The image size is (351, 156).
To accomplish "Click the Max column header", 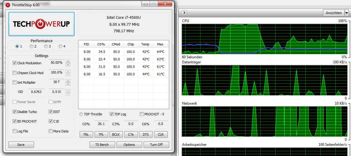I will 160,44.
